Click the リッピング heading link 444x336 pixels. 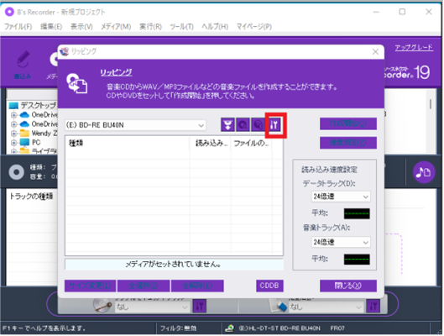[x=116, y=72]
